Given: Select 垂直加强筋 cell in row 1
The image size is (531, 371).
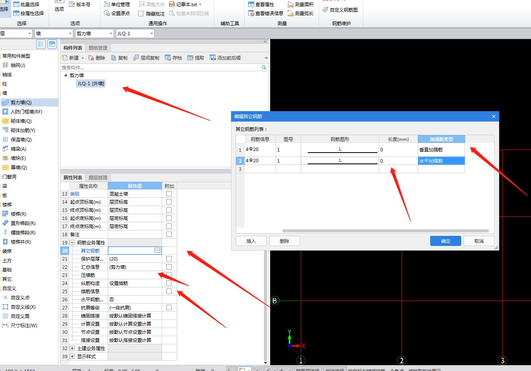Looking at the screenshot, I should click(x=441, y=149).
